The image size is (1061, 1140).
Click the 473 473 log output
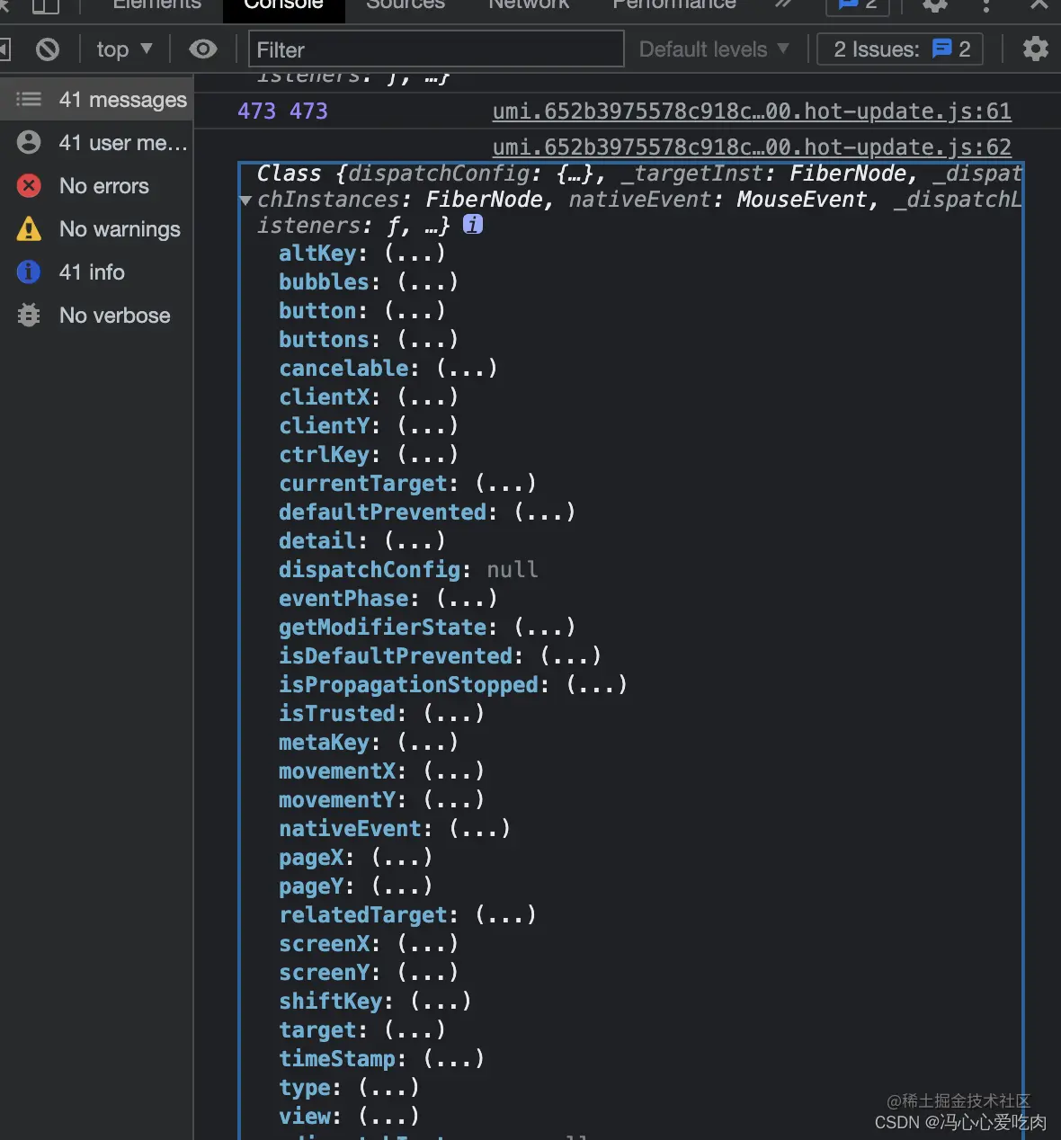coord(282,111)
